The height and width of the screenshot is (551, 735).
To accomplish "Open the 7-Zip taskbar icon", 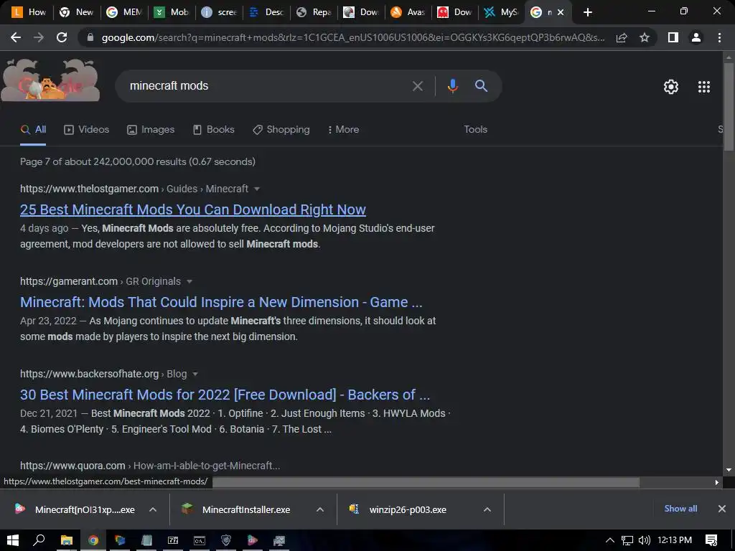I will pyautogui.click(x=173, y=540).
